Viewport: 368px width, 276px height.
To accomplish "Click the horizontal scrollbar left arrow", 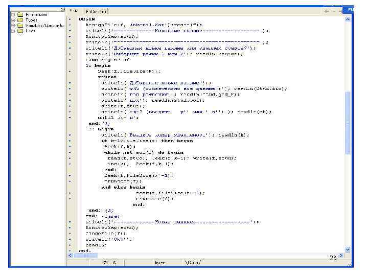I will coord(71,256).
